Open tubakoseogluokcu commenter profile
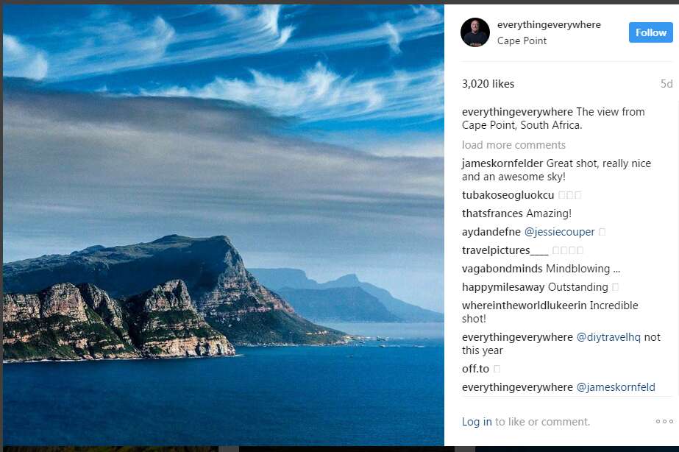 tap(508, 195)
